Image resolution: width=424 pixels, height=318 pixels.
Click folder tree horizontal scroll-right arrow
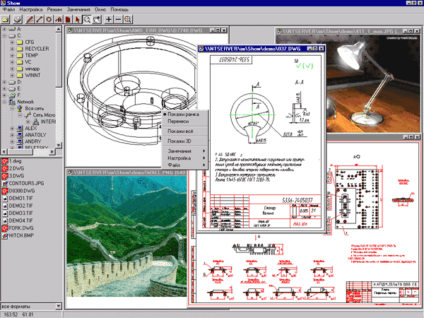pos(52,152)
